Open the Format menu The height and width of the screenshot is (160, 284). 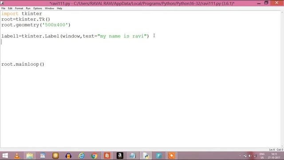[x=19, y=8]
